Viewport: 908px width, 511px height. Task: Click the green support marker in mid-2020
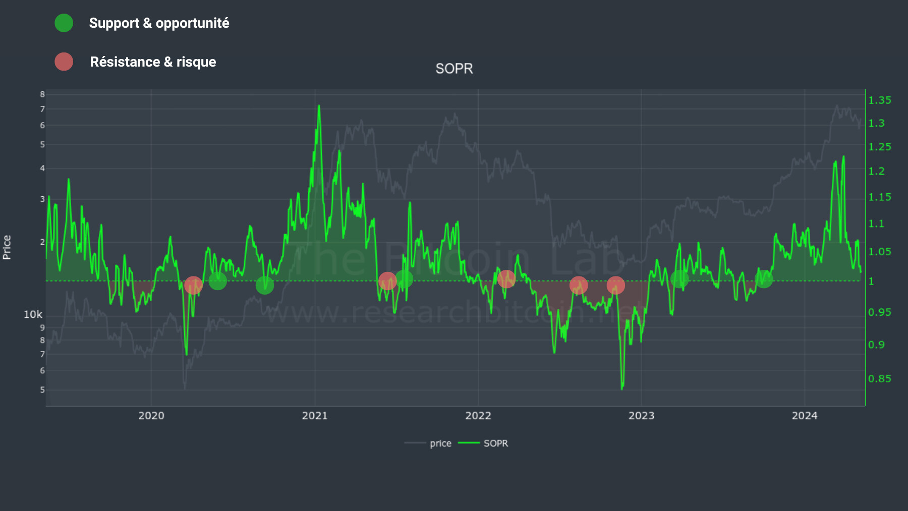tap(217, 281)
